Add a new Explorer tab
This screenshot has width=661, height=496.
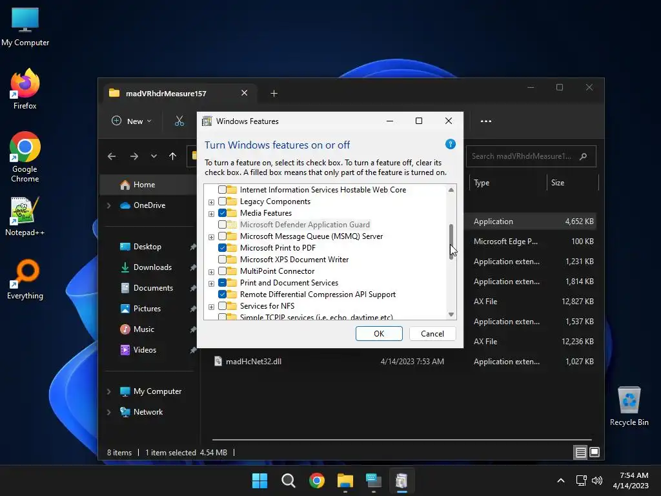pyautogui.click(x=274, y=93)
